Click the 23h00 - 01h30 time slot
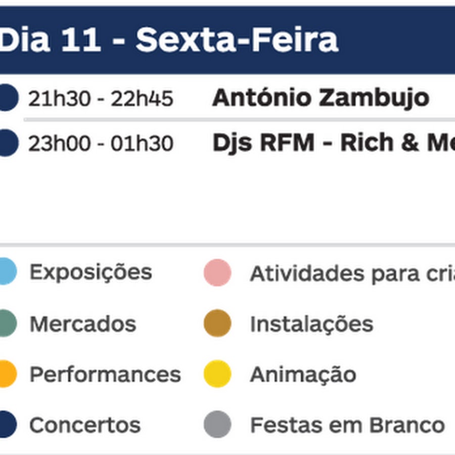This screenshot has height=455, width=455. pos(101,144)
